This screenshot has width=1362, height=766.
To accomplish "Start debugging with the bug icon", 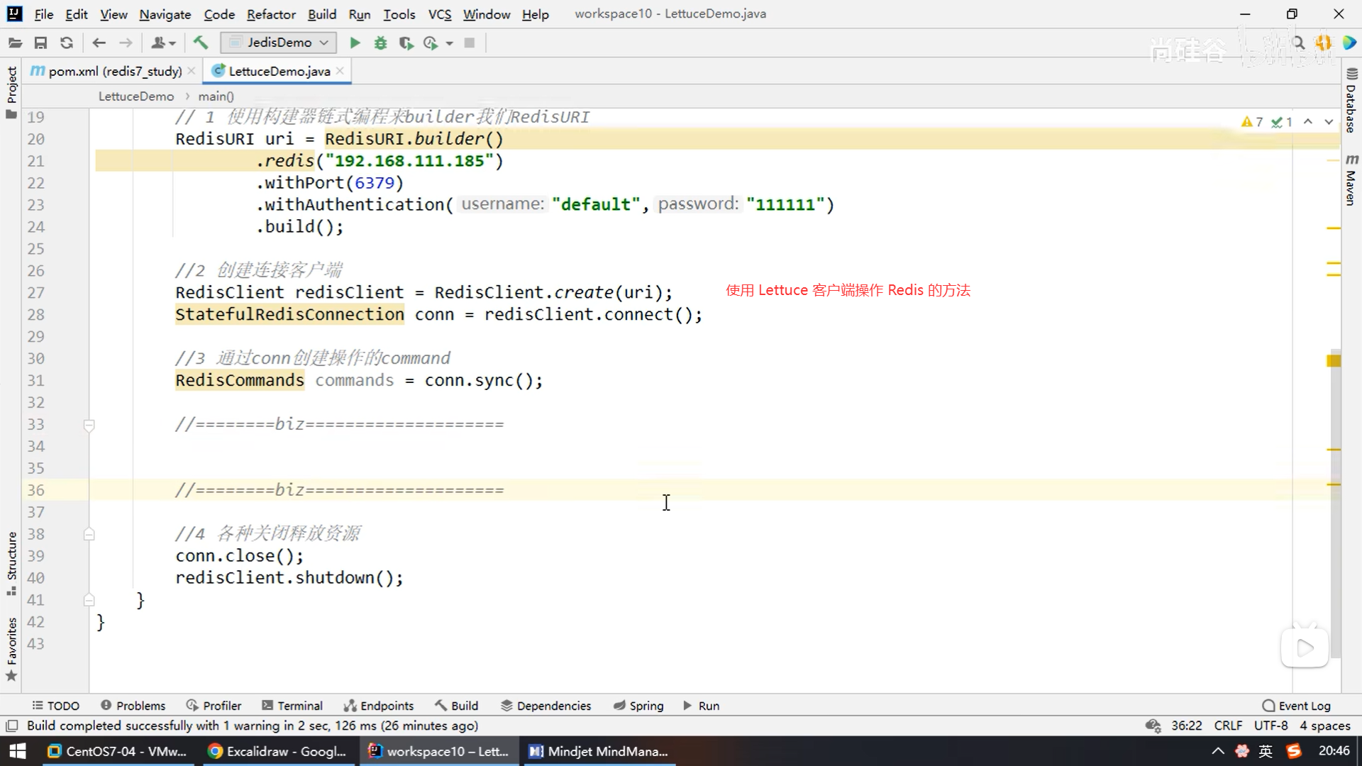I will pos(381,43).
